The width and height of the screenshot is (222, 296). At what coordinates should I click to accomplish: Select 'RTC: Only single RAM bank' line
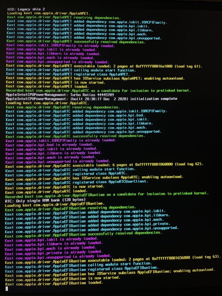pos(45,200)
